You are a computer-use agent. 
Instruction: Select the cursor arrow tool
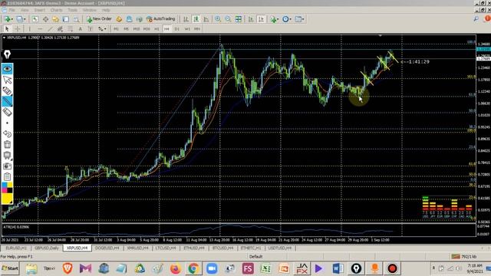pos(7,29)
